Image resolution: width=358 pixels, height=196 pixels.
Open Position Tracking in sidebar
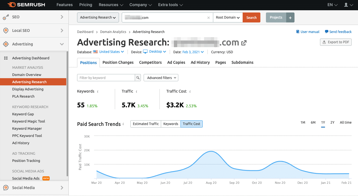point(26,161)
